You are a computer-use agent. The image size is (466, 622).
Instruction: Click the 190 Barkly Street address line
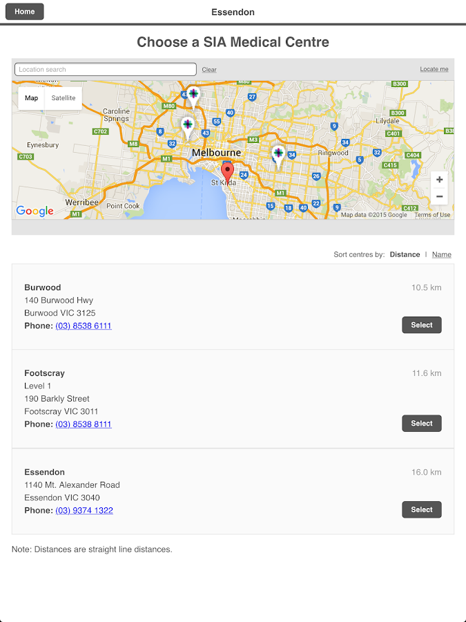click(57, 399)
